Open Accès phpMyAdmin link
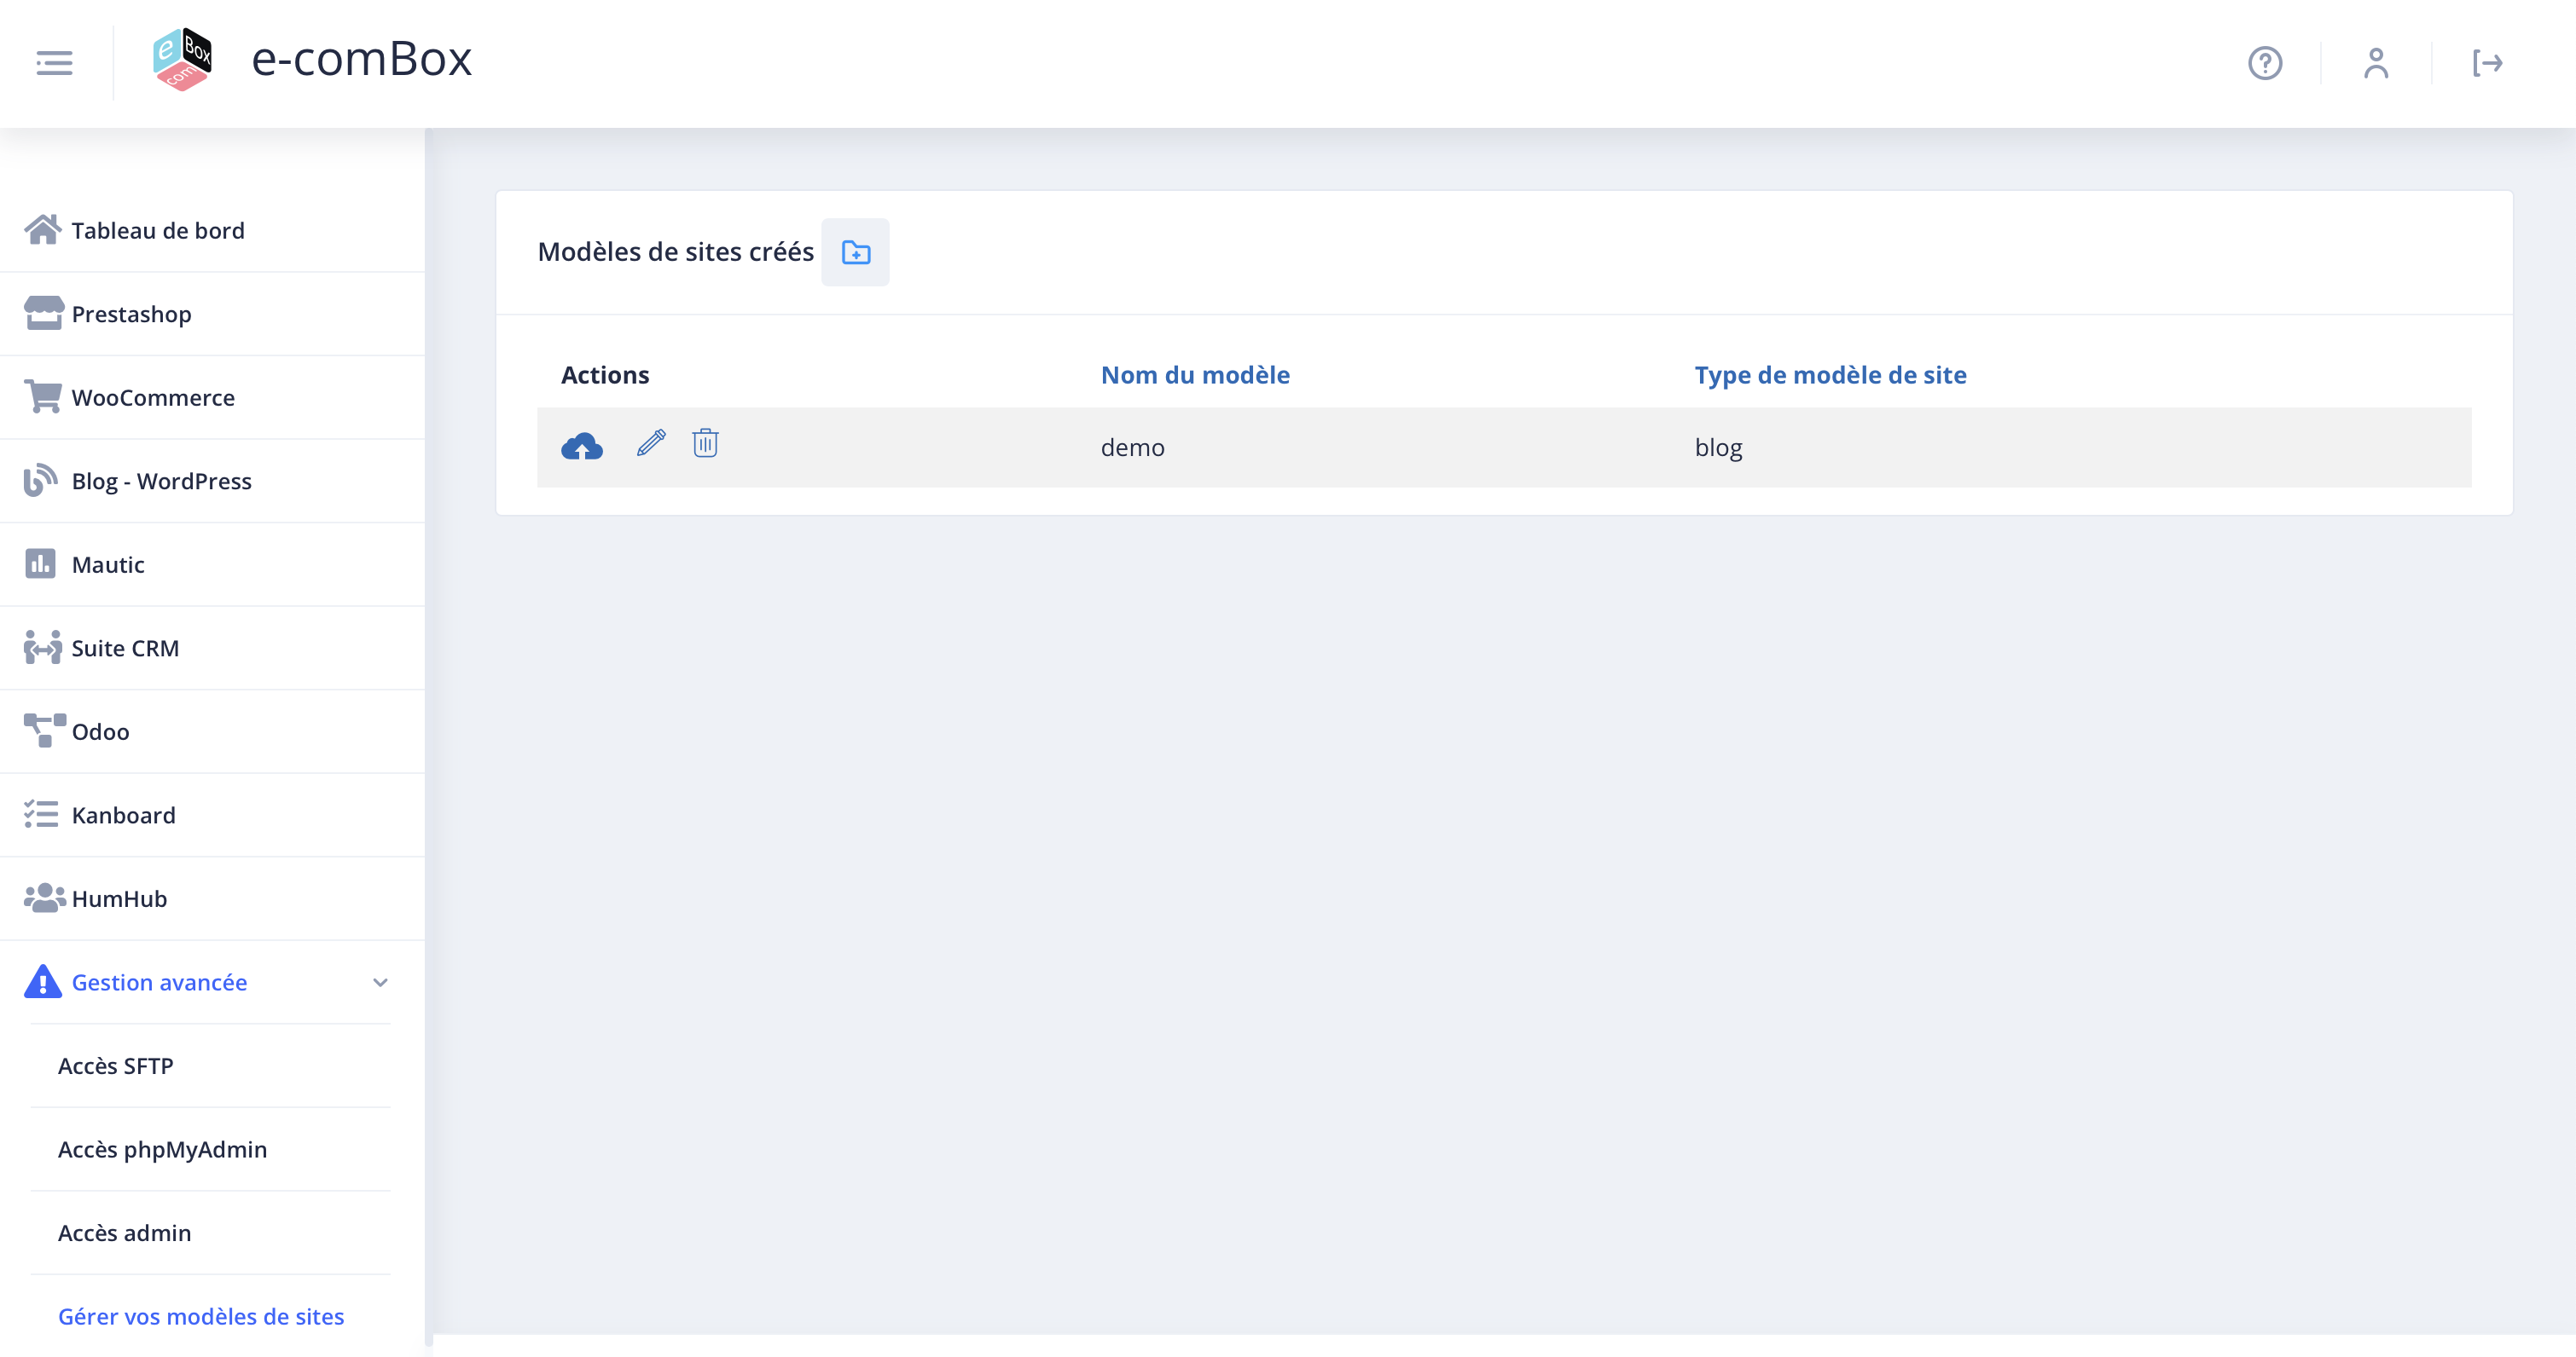 point(162,1149)
